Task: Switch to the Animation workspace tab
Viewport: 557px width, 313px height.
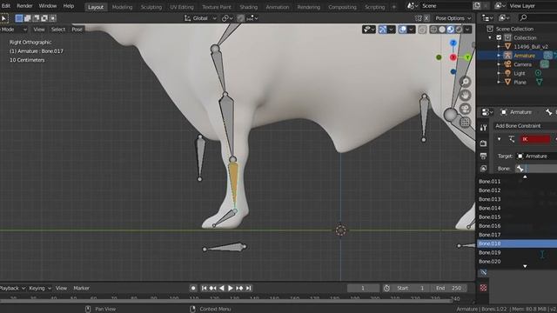Action: [x=277, y=7]
